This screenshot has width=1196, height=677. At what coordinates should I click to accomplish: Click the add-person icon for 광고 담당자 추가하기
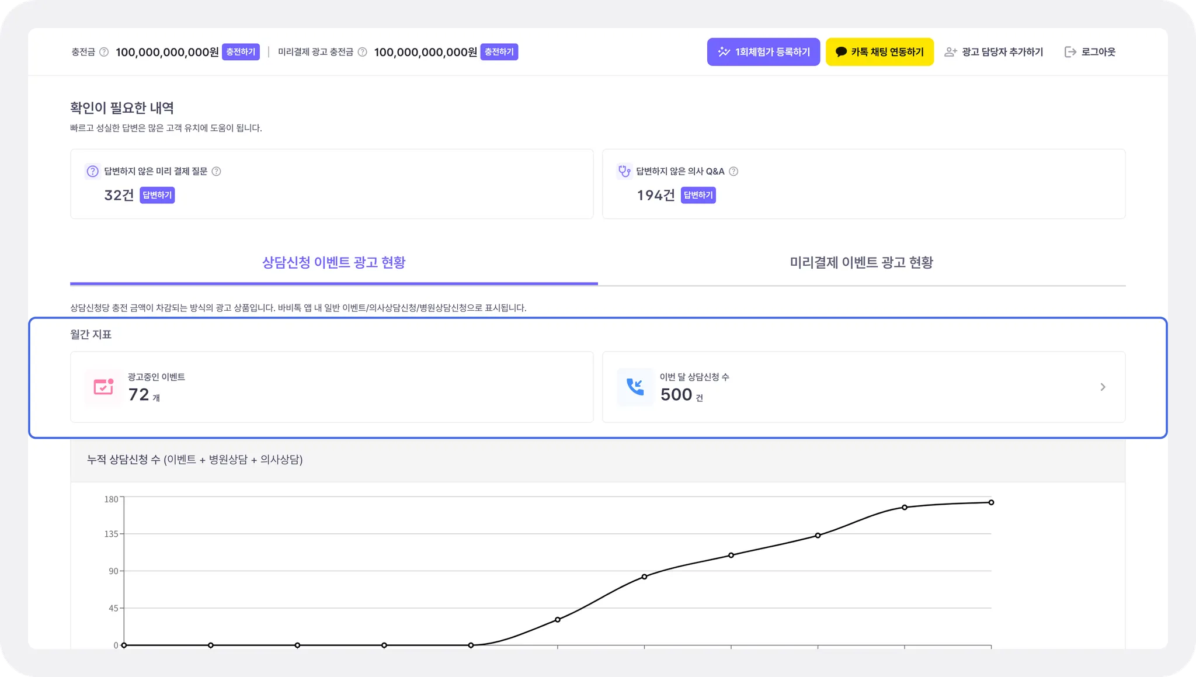[951, 52]
